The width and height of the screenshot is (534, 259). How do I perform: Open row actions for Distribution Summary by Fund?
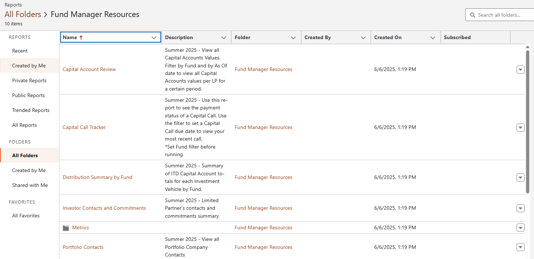(520, 177)
